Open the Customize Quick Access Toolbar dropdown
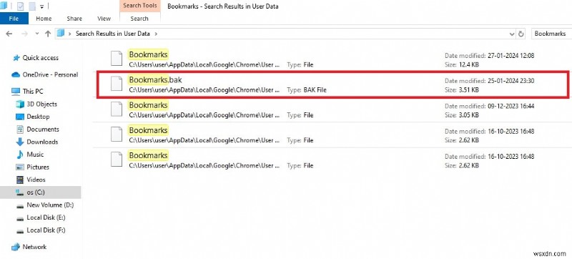The image size is (572, 259). click(41, 6)
